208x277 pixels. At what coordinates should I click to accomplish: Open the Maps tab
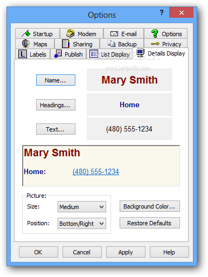point(34,44)
